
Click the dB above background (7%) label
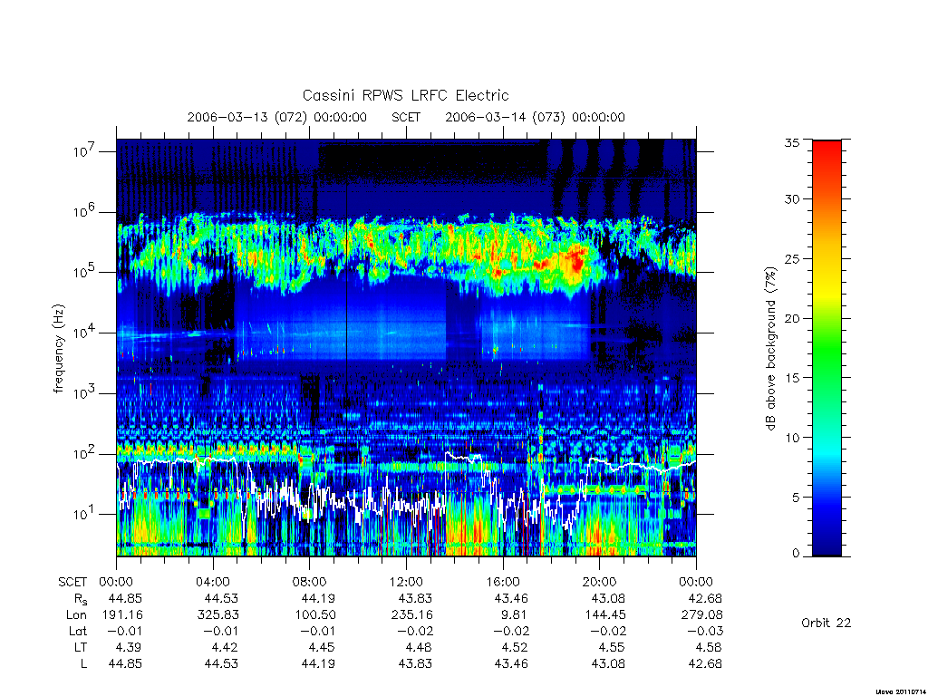point(770,349)
